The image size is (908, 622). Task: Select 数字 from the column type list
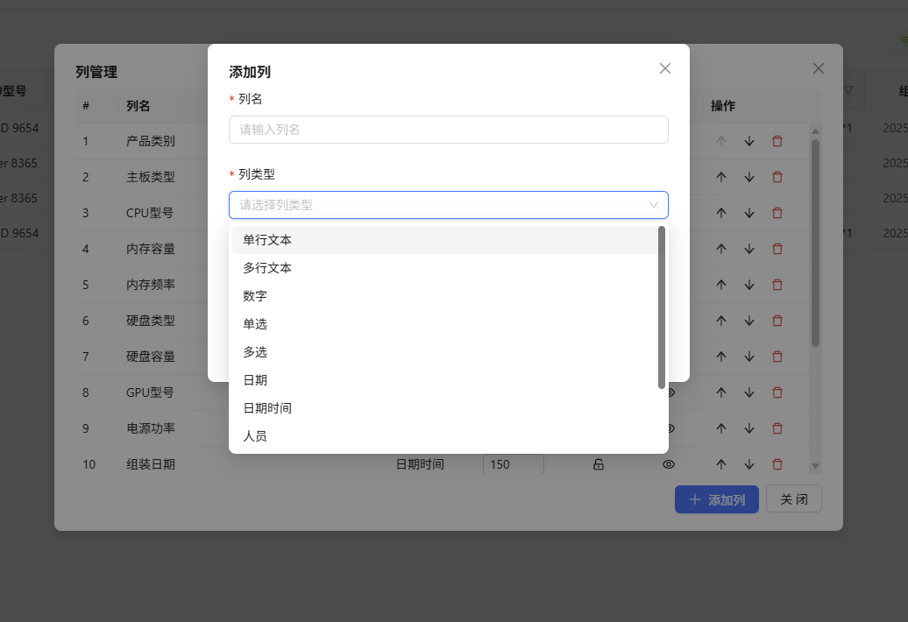pyautogui.click(x=255, y=295)
